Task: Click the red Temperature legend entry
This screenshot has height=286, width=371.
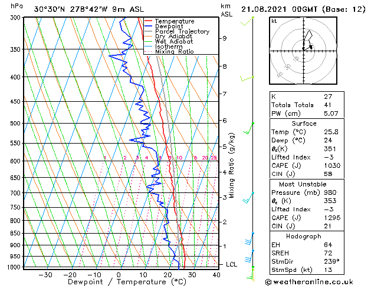Action: click(x=174, y=21)
